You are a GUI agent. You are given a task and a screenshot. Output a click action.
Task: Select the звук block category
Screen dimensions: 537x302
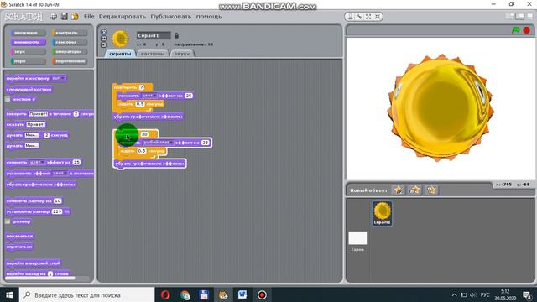(28, 52)
